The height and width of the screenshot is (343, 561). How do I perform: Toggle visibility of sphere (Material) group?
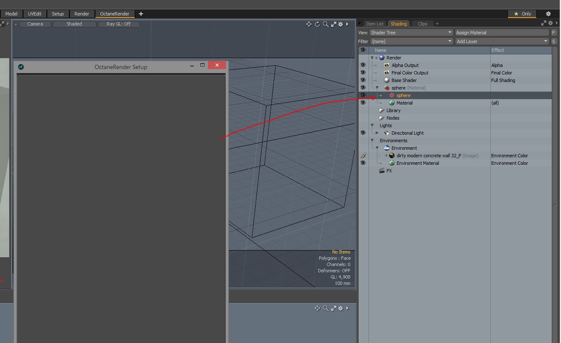pyautogui.click(x=363, y=88)
